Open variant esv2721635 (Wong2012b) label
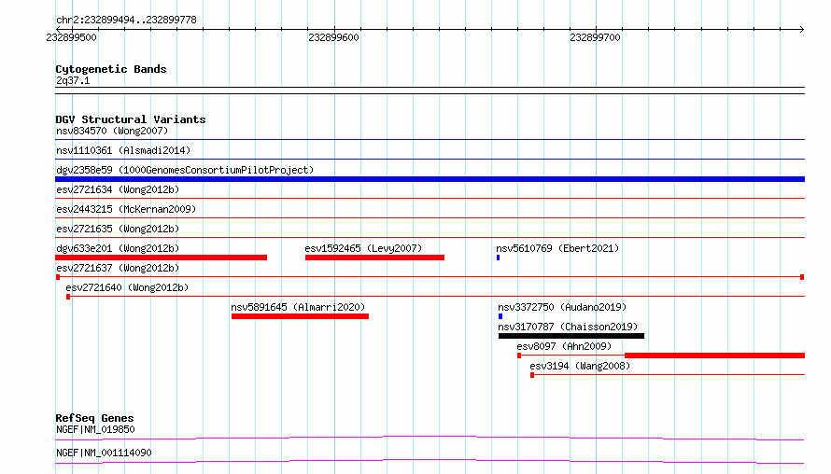The image size is (831, 474). (118, 229)
